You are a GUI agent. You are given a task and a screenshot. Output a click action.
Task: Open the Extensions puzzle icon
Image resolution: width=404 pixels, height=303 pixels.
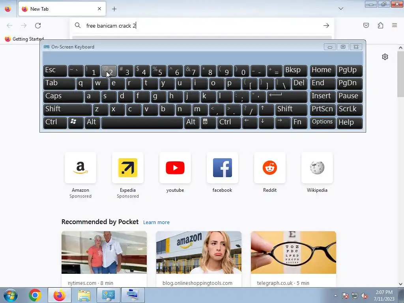(381, 25)
